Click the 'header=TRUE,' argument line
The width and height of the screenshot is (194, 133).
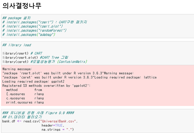(53, 126)
